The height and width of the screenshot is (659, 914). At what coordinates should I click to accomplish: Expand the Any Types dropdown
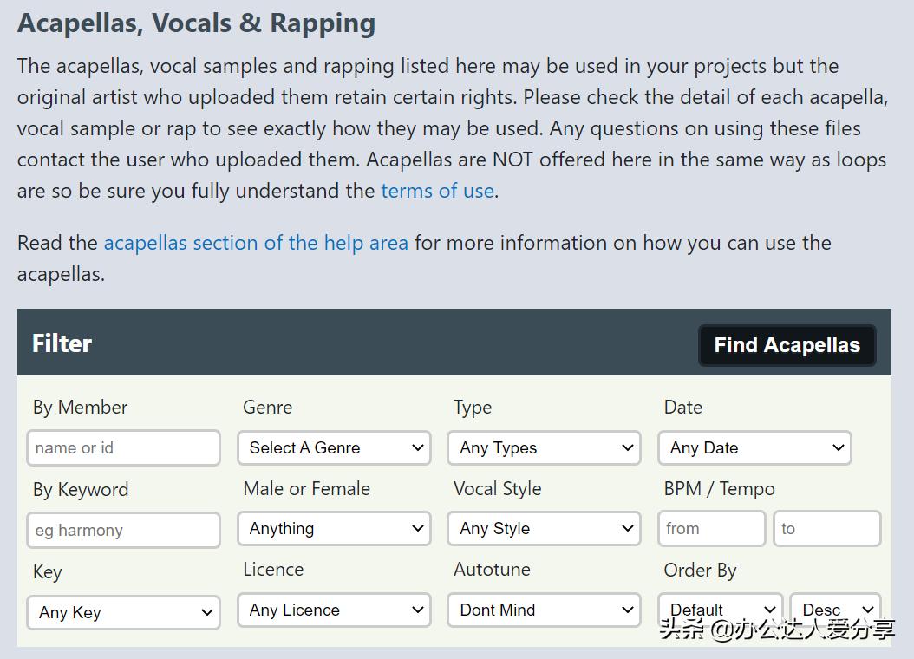tap(544, 448)
